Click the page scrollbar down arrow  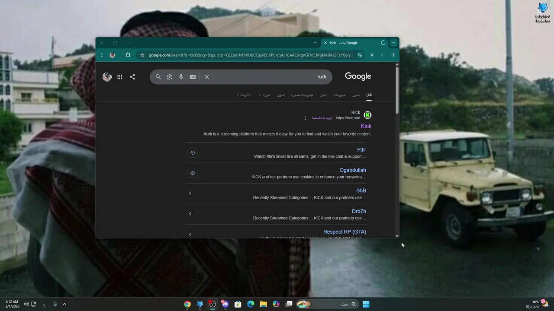pyautogui.click(x=397, y=236)
